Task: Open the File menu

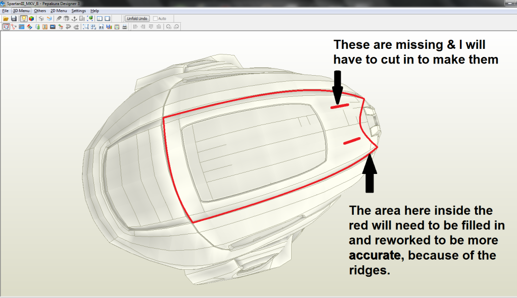Action: (5, 11)
